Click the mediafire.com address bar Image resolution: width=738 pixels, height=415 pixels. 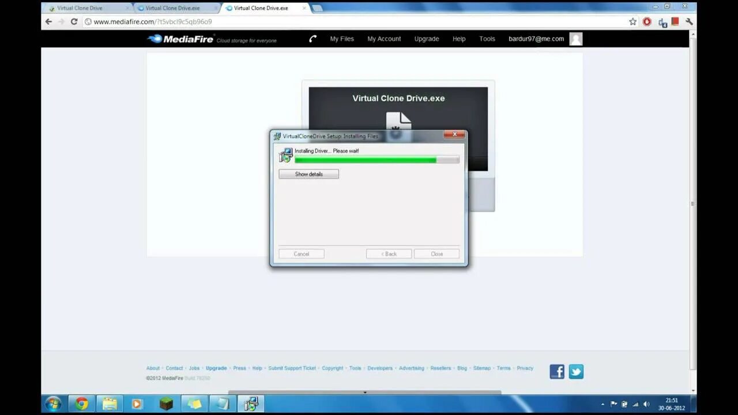tap(355, 21)
